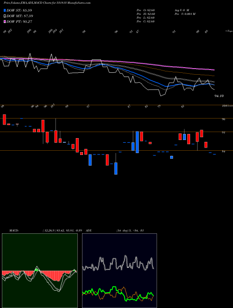The width and height of the screenshot is (233, 308).
Task: Click the Avg V volume text
Action: click(182, 10)
